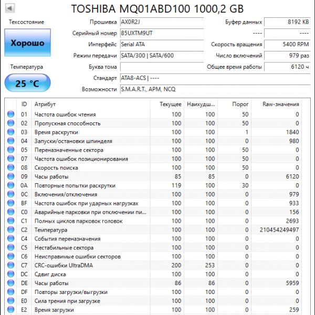Image resolution: width=315 pixels, height=315 pixels.
Task: Click the status orb for Переназначенные сектора
Action: coord(11,150)
